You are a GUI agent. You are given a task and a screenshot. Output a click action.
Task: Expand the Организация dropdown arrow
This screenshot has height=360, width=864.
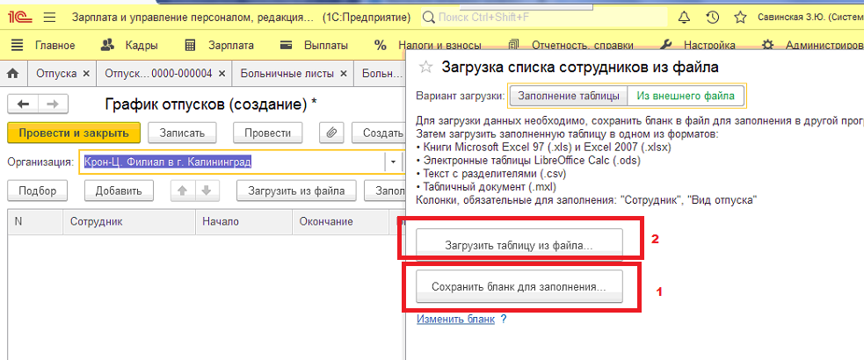point(393,162)
